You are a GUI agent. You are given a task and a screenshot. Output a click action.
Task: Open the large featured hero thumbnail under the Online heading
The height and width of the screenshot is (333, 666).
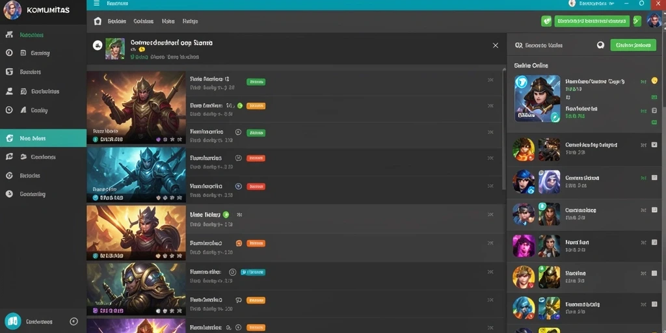[x=537, y=99]
